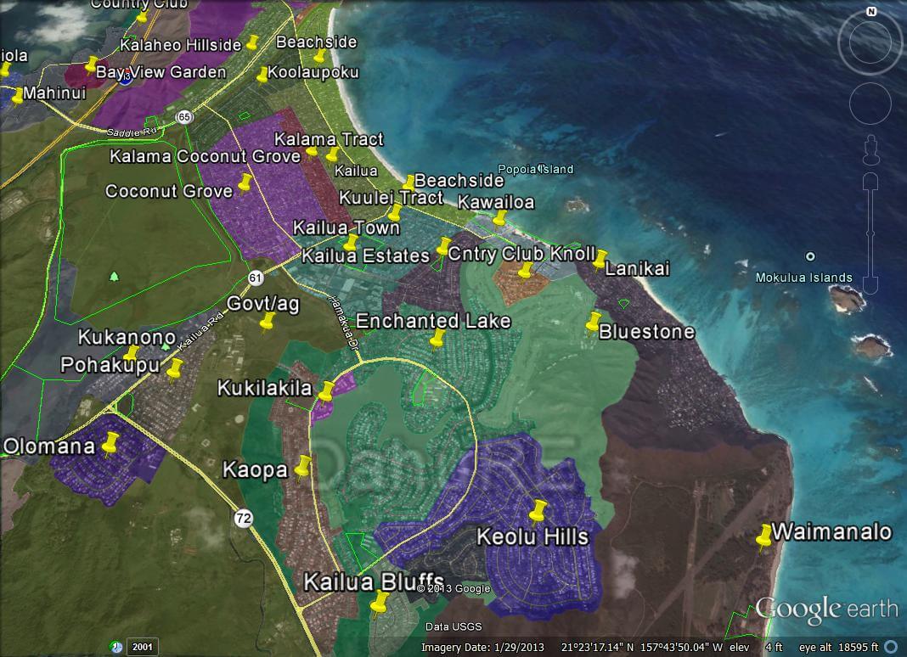Screen dimensions: 907x657
Task: Open the historical imagery clock icon
Action: tap(117, 647)
